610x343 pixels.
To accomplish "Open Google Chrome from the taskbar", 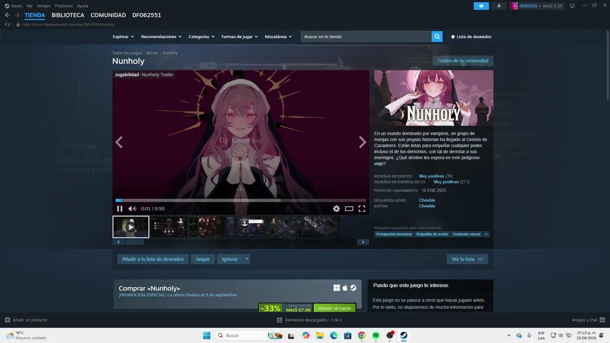I will pos(362,335).
